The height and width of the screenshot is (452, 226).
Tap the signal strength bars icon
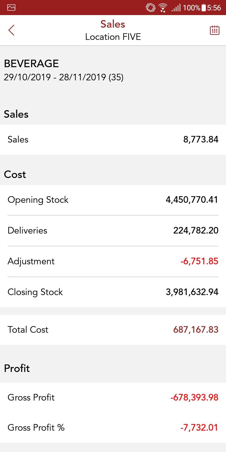click(x=176, y=8)
